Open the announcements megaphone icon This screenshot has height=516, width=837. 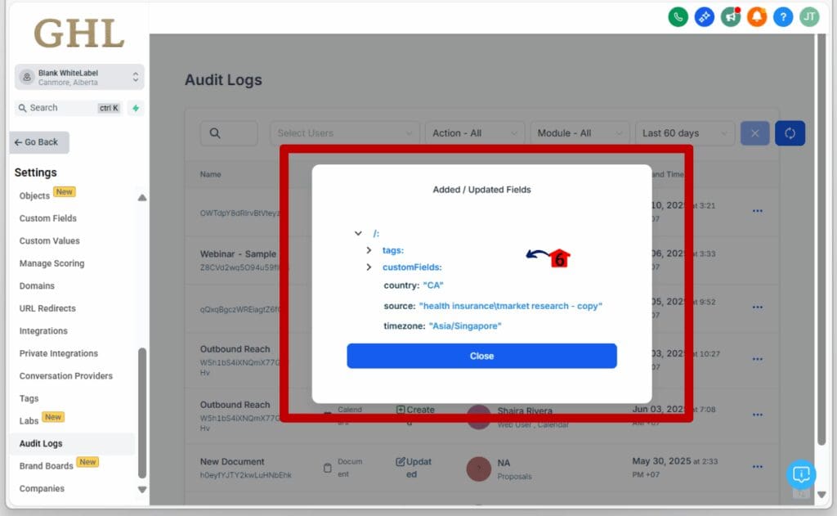(x=731, y=16)
